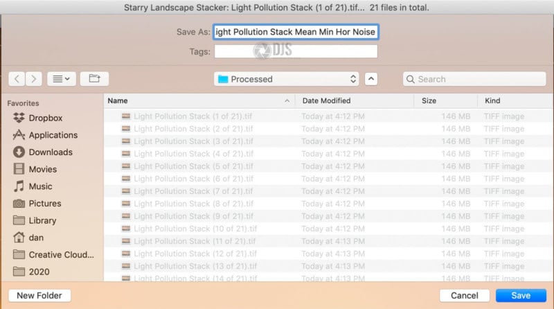Go to Downloads in the sidebar
The image size is (554, 309).
pyautogui.click(x=50, y=152)
